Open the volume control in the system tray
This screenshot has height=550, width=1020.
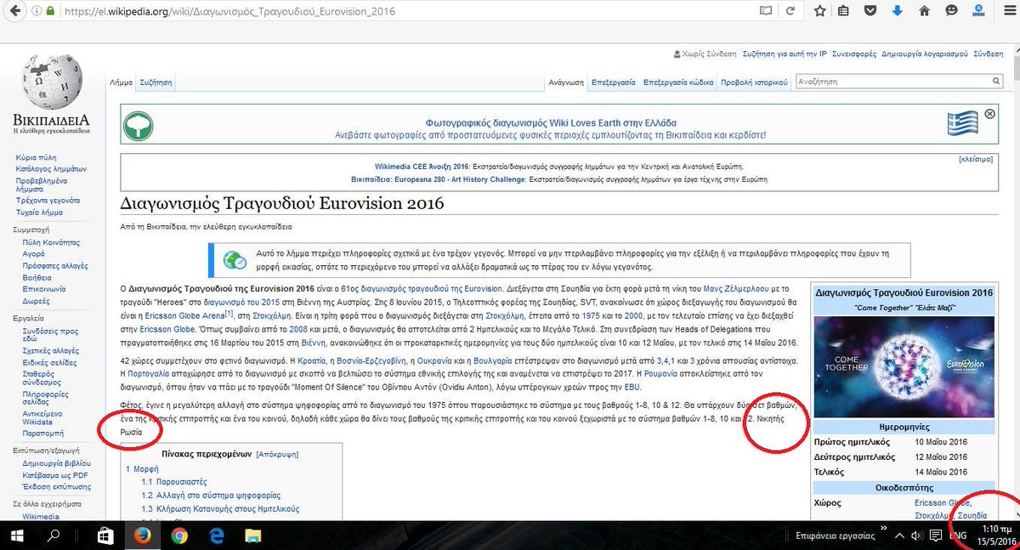tap(917, 536)
